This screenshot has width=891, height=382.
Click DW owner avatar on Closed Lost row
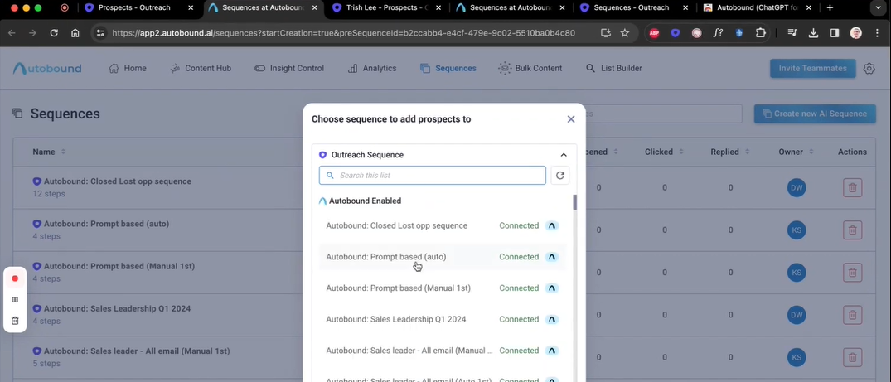[797, 187]
